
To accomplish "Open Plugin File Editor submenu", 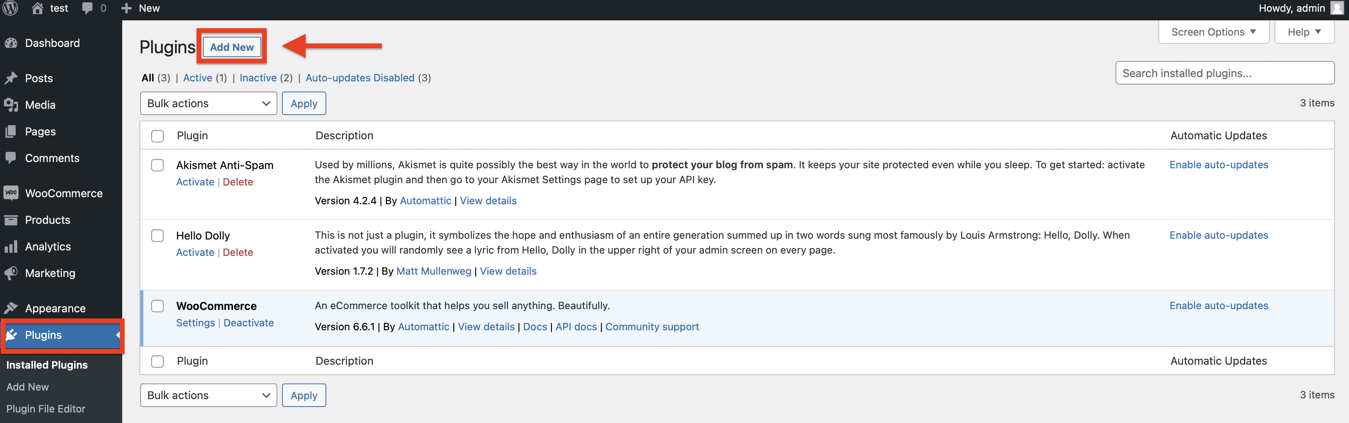I will tap(45, 409).
